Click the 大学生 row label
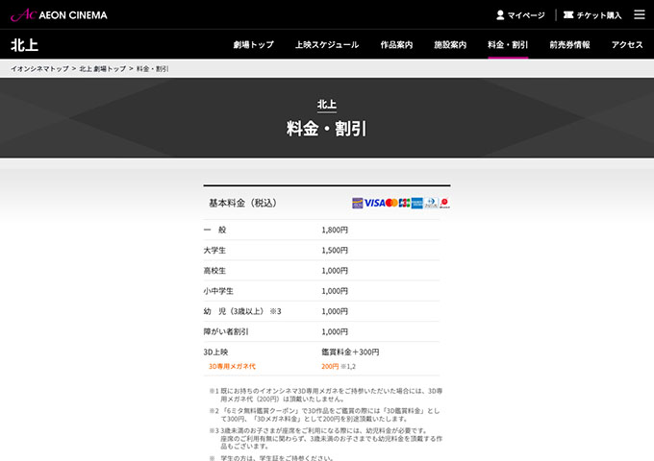654x461 pixels. tap(214, 251)
